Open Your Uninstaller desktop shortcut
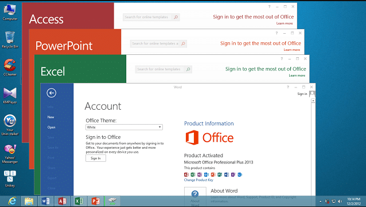This screenshot has width=366, height=207. 10,125
